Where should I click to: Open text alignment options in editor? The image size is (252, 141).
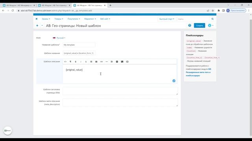(112, 62)
